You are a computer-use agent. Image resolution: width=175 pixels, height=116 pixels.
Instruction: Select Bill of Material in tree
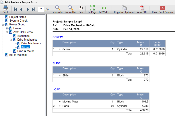(x=18, y=55)
